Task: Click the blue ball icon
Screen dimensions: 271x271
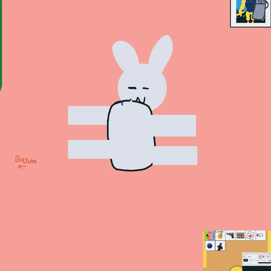Action: (210, 246)
